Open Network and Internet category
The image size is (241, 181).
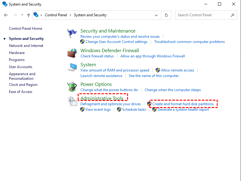pyautogui.click(x=26, y=46)
